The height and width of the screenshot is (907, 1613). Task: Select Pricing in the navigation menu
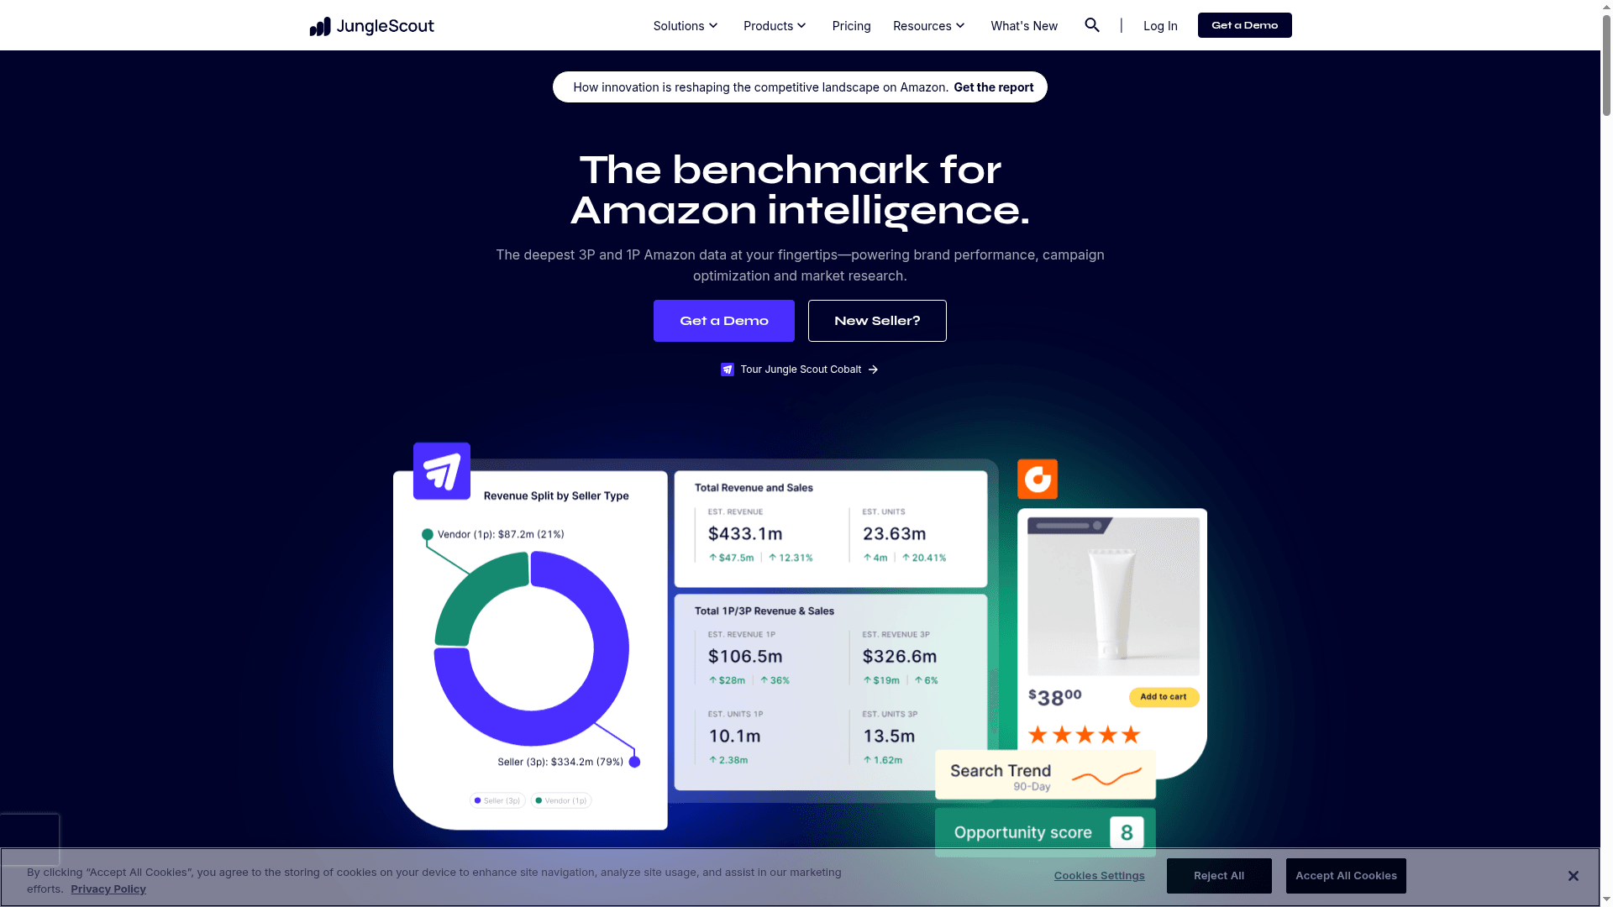pos(851,26)
